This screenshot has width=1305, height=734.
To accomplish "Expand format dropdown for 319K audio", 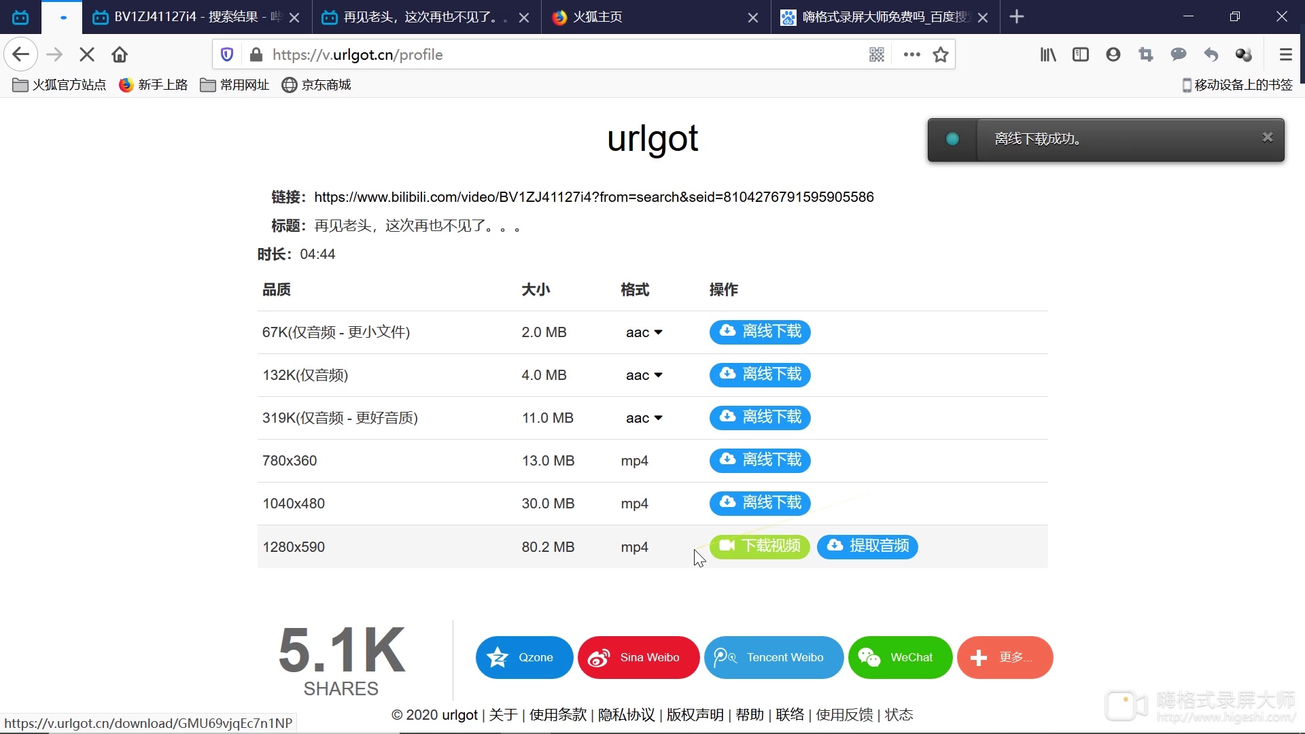I will pos(644,418).
